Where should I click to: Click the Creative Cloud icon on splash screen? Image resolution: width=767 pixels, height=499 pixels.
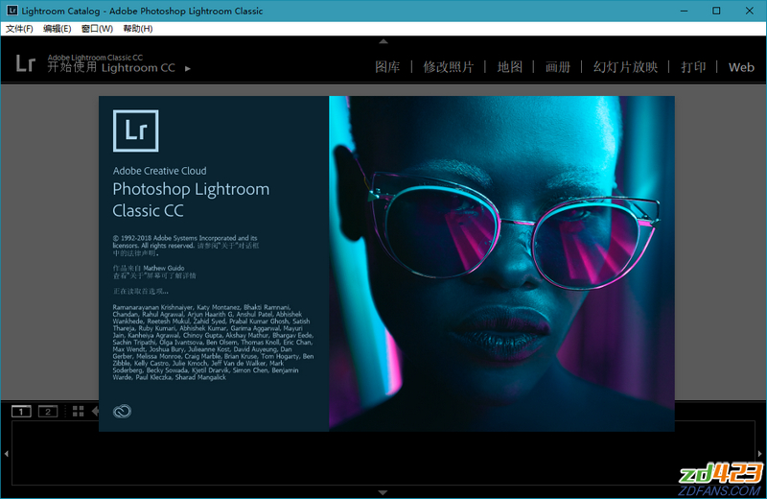coord(123,412)
